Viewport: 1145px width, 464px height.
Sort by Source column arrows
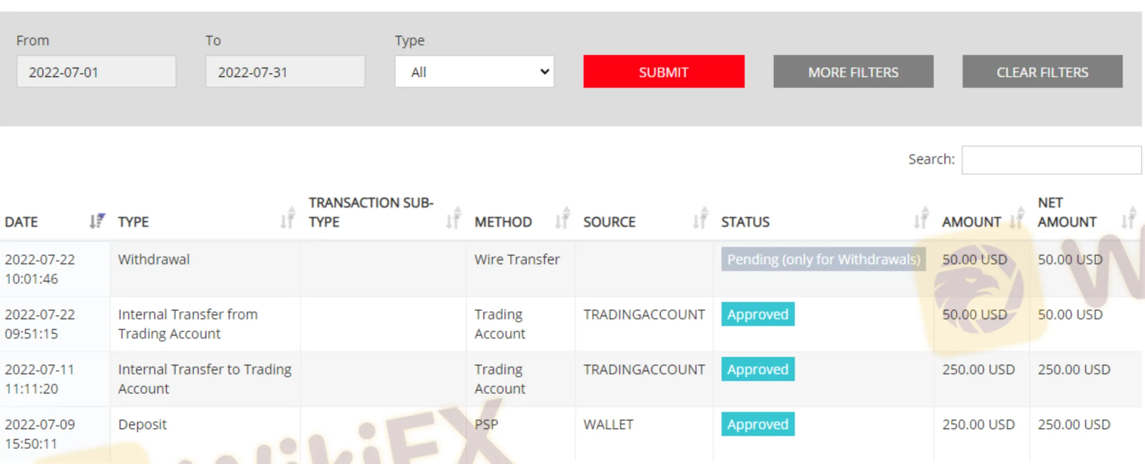[x=700, y=218]
